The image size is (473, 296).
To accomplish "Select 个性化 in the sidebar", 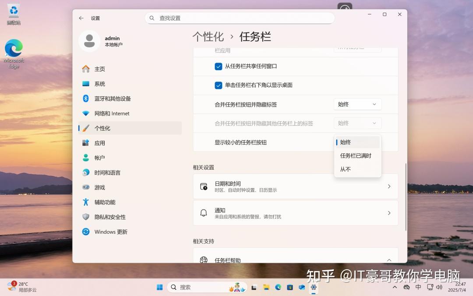I will tap(130, 128).
